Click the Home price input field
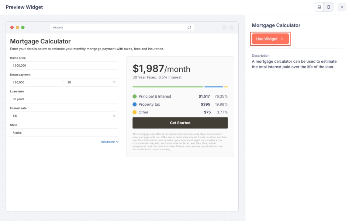Viewport: 349px width, 221px height. click(64, 66)
